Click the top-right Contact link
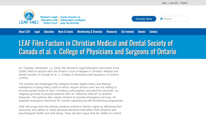Screen dimensions: 206x115 tap(184, 3)
